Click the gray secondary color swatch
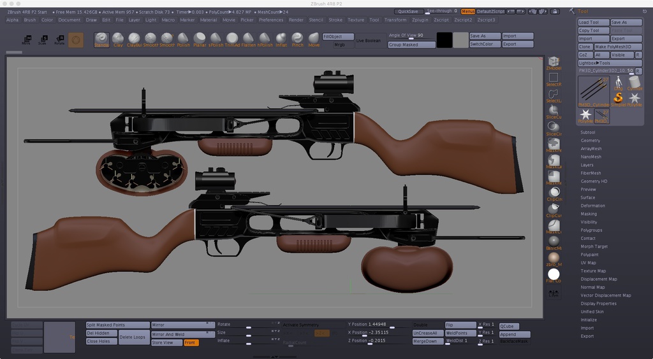This screenshot has height=359, width=653. (460, 40)
